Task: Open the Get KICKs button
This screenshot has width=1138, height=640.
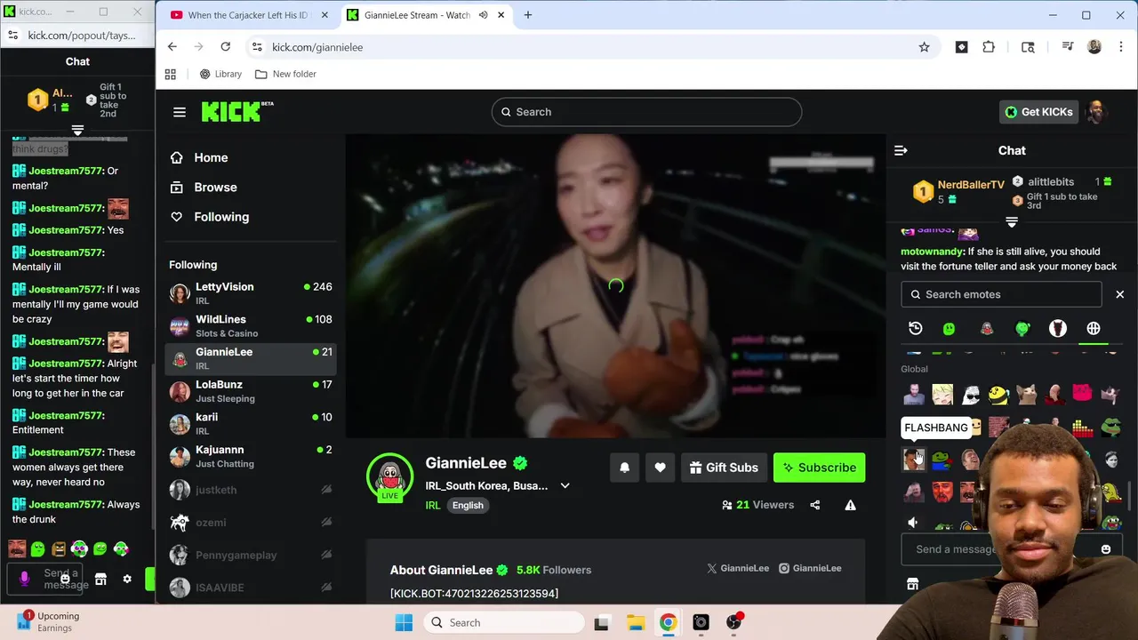Action: point(1038,112)
